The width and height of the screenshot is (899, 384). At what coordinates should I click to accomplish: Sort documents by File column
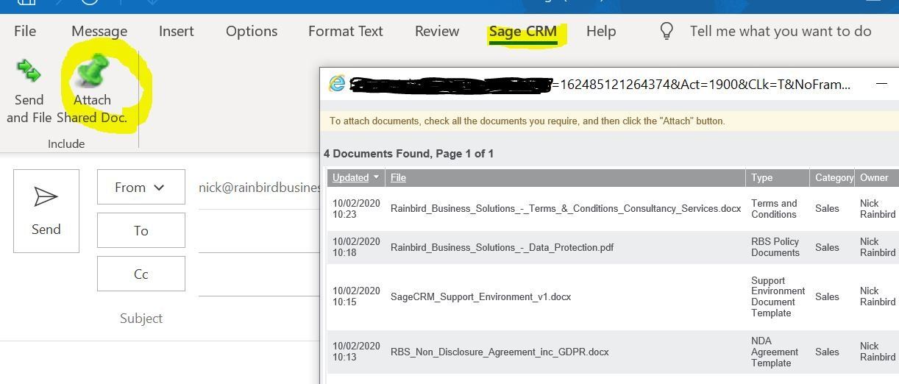pos(398,177)
